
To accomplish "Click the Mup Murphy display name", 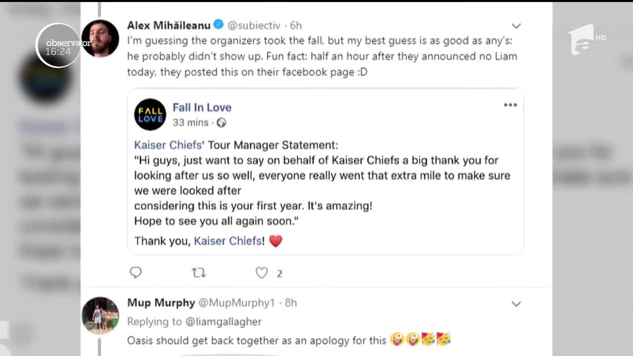I will tap(161, 303).
